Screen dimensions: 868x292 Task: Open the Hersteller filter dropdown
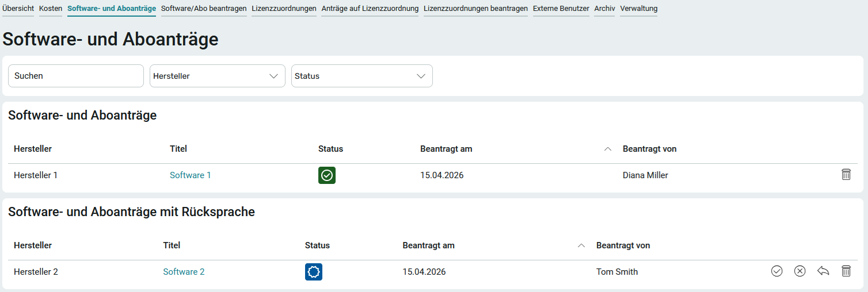point(217,76)
